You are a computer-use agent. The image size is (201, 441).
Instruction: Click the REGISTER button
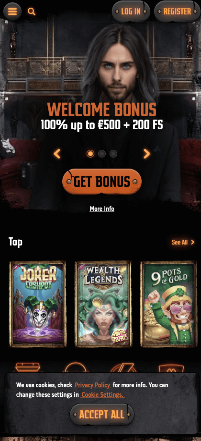click(177, 12)
